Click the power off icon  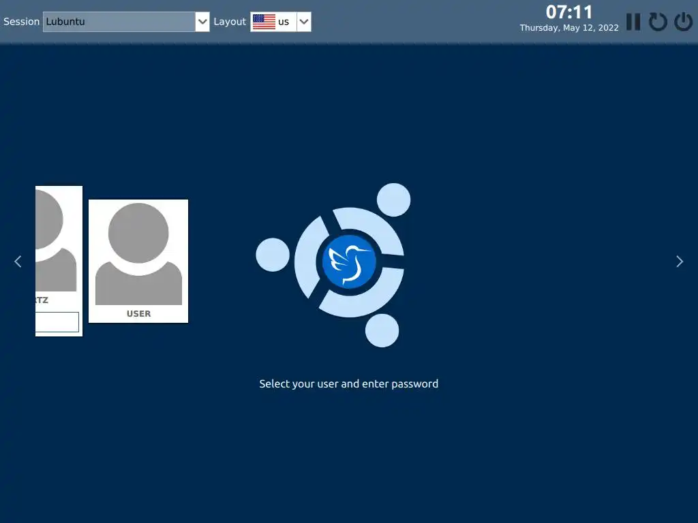(x=683, y=22)
